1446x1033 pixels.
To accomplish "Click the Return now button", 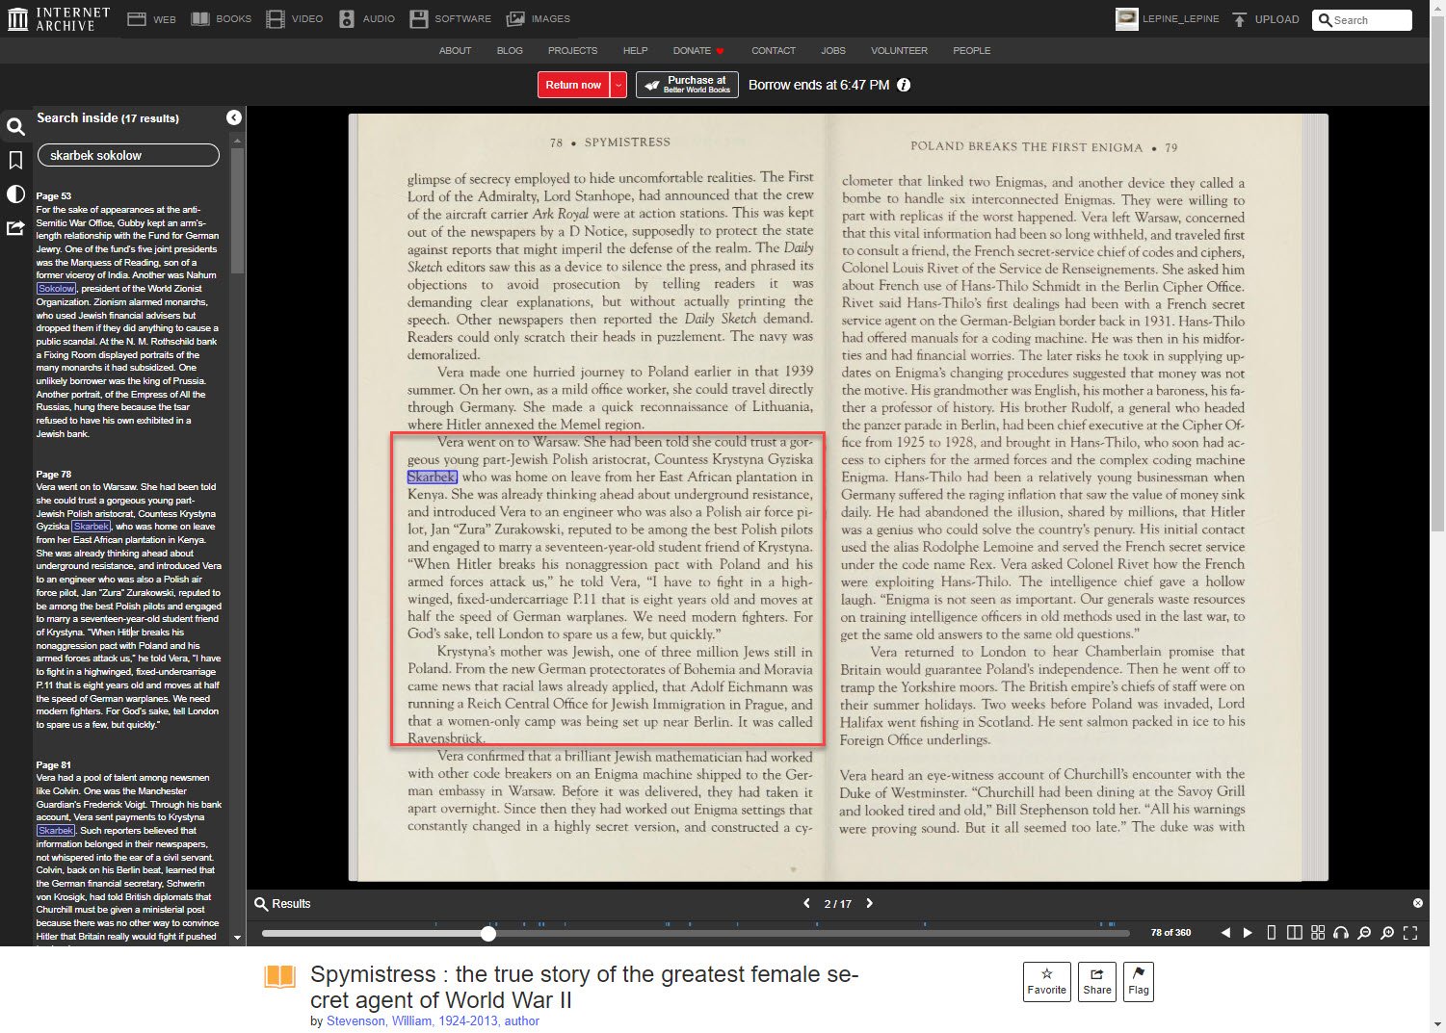I will pyautogui.click(x=573, y=85).
